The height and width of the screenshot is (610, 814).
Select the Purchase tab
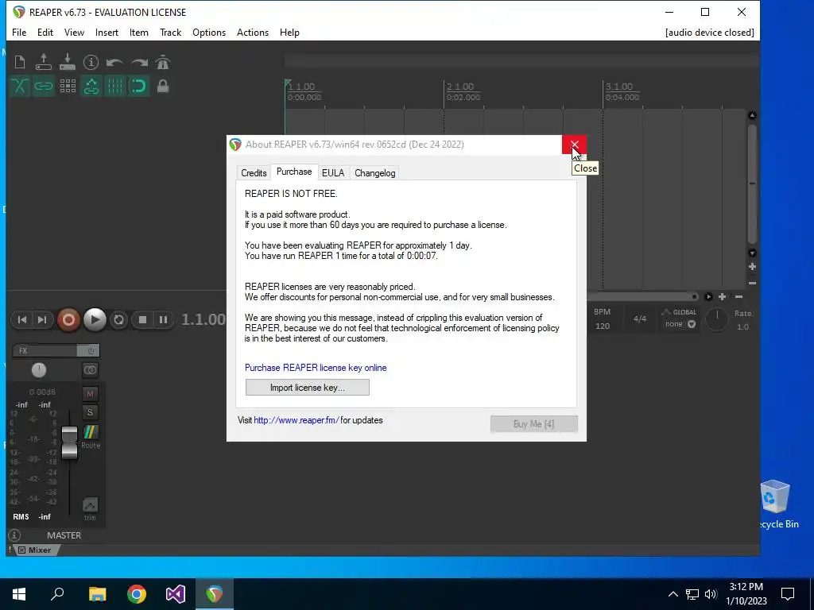pos(294,172)
